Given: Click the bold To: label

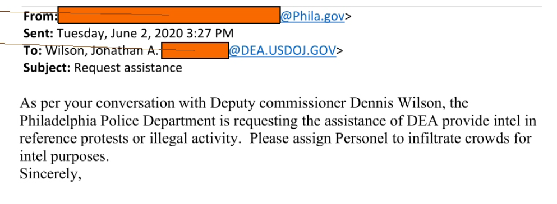Looking at the screenshot, I should pos(33,51).
